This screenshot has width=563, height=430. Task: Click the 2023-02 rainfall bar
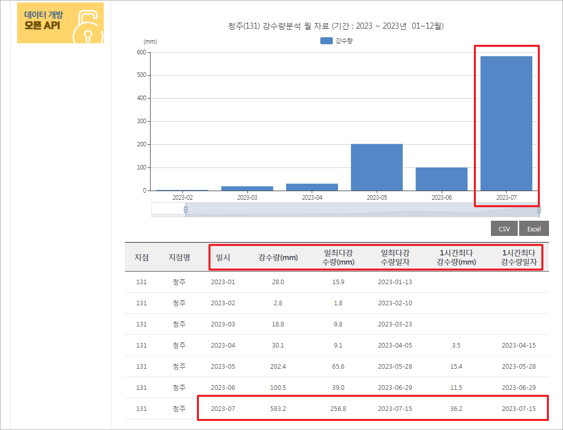[x=181, y=190]
